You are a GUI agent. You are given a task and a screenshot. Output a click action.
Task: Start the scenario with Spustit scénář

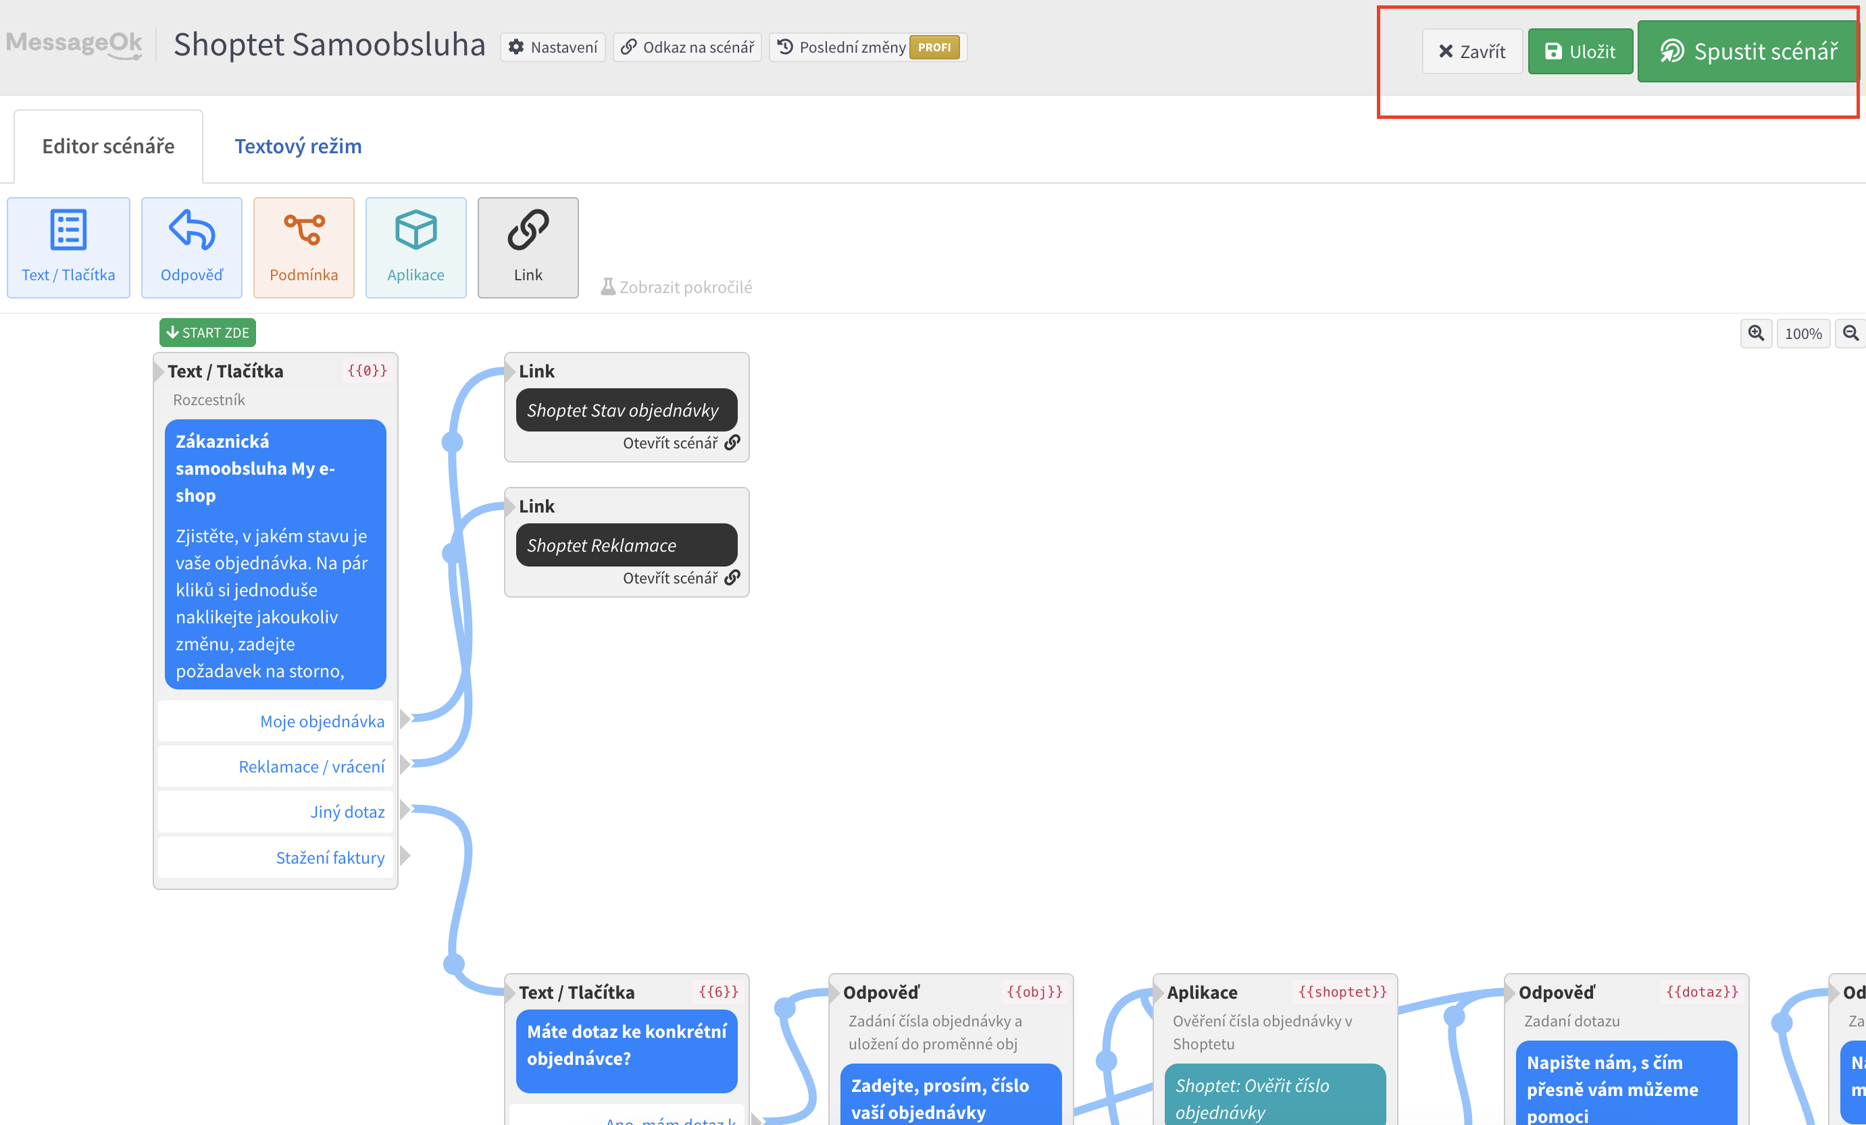coord(1748,51)
